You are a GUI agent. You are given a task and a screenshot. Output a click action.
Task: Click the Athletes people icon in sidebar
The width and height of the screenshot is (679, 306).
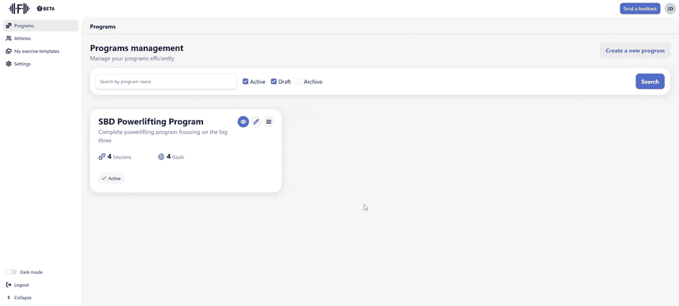coord(8,38)
